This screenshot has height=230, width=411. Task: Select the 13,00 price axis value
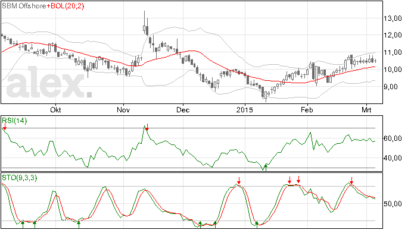pos(393,18)
